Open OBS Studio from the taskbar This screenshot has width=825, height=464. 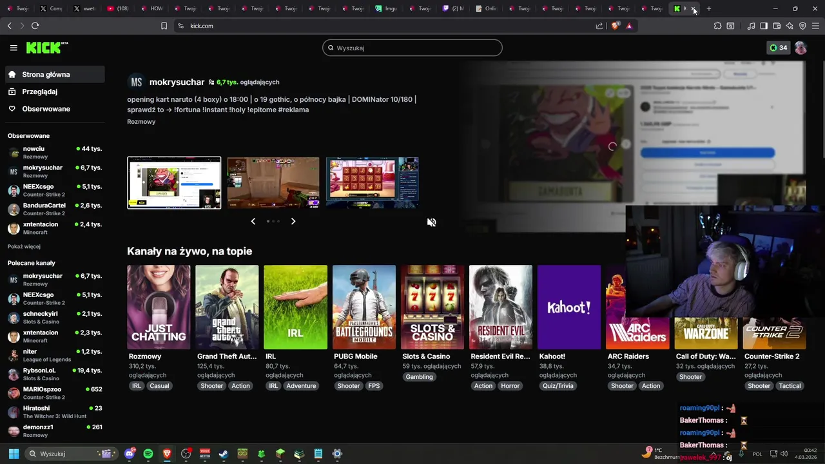(x=186, y=454)
